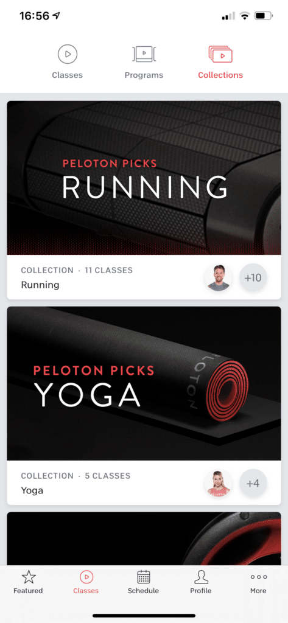Screen dimensions: 288x623
Task: Tap the Featured star icon
Action: click(x=28, y=577)
